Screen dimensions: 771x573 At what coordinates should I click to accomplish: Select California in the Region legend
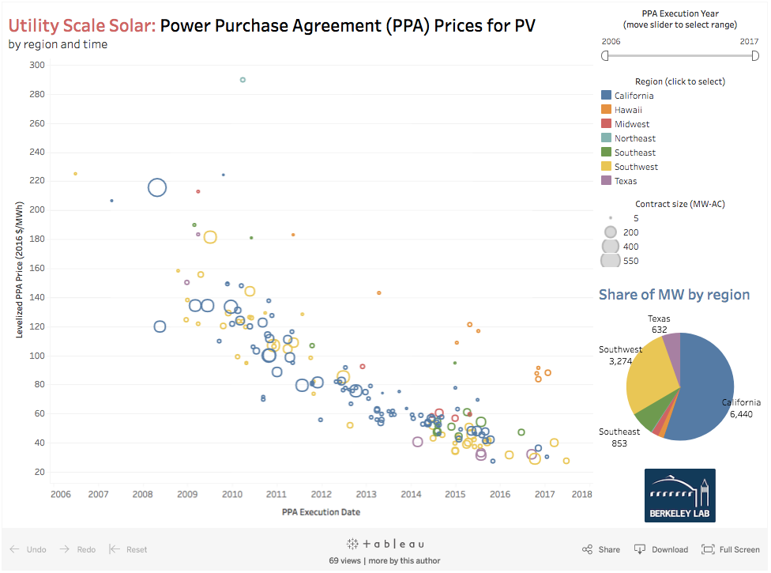click(x=605, y=96)
